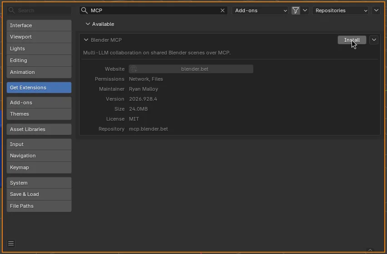Install the Blender MCP extension
The image size is (387, 254).
point(352,40)
